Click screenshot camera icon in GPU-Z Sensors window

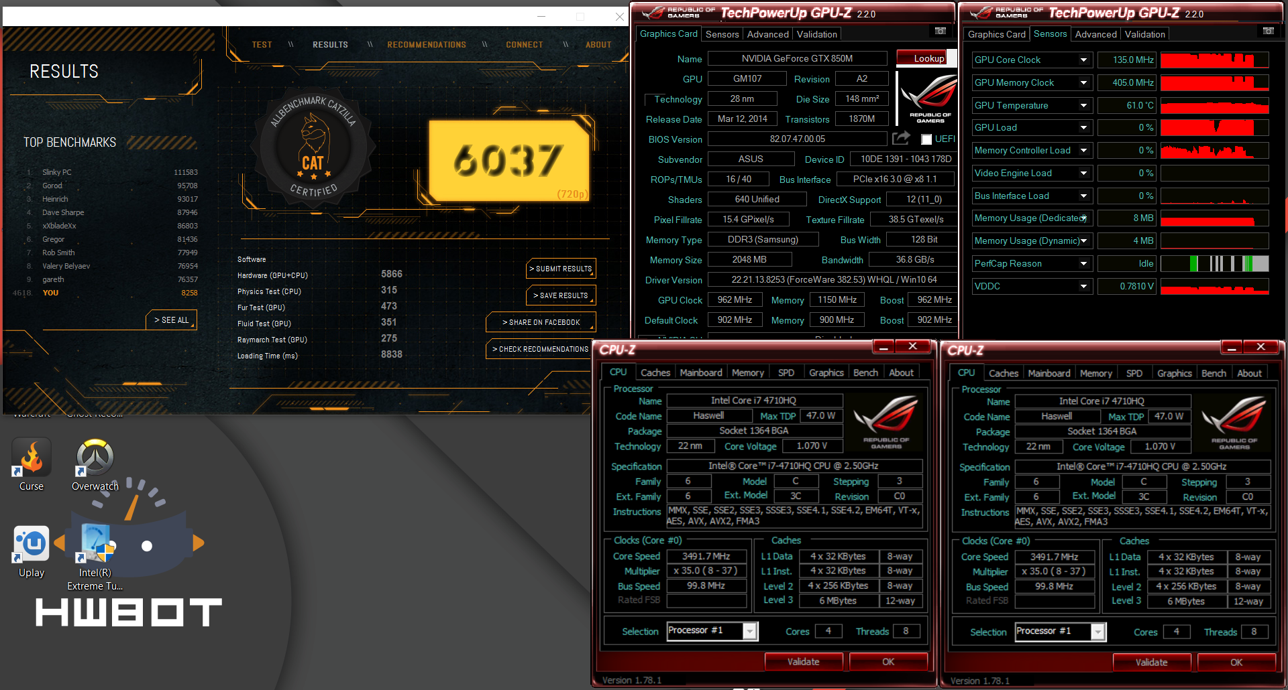point(1269,31)
